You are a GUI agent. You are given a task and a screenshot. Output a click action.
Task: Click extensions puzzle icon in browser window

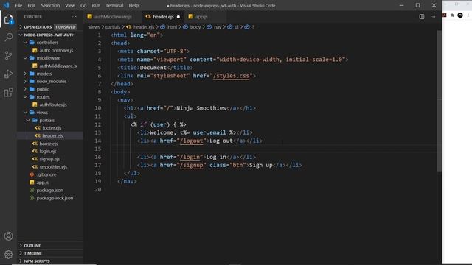452,15
